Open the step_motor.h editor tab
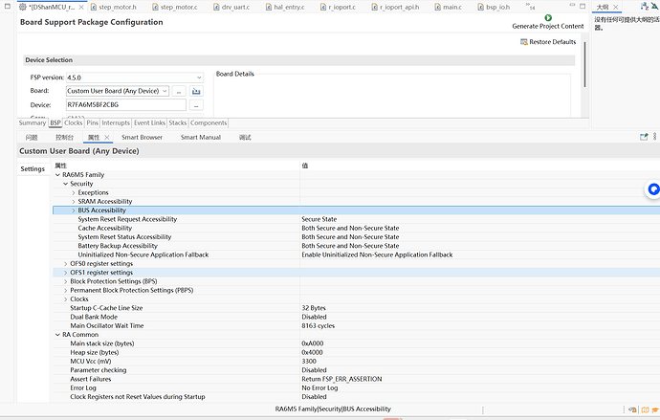Viewport: 660px width, 420px height. pyautogui.click(x=114, y=7)
